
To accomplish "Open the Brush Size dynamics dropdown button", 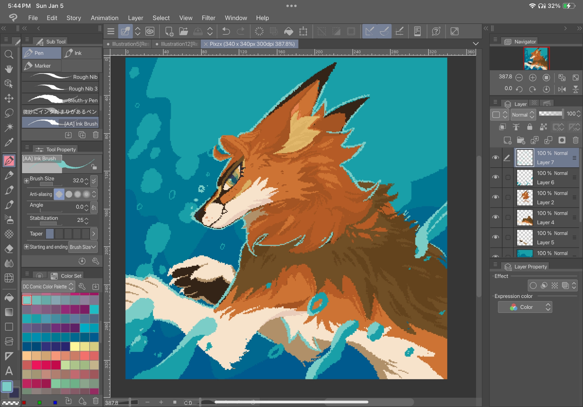I will [x=94, y=181].
